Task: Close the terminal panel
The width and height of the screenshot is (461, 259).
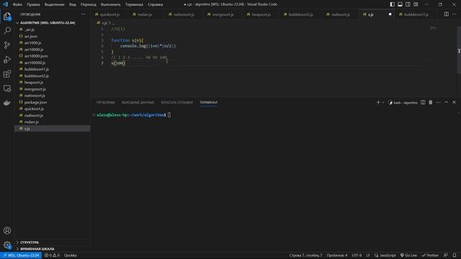Action: click(455, 102)
